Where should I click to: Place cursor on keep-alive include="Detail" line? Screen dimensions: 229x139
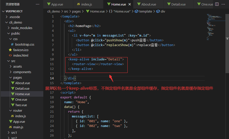click(96, 59)
